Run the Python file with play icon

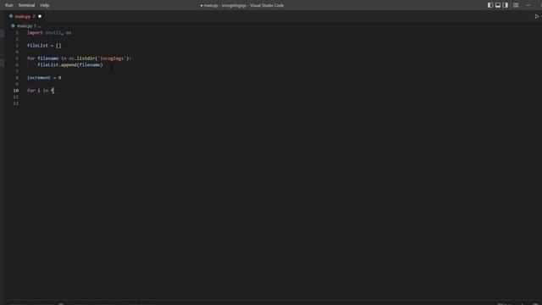[537, 16]
